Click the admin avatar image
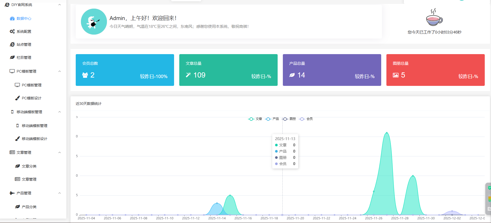This screenshot has width=491, height=223. point(94,22)
